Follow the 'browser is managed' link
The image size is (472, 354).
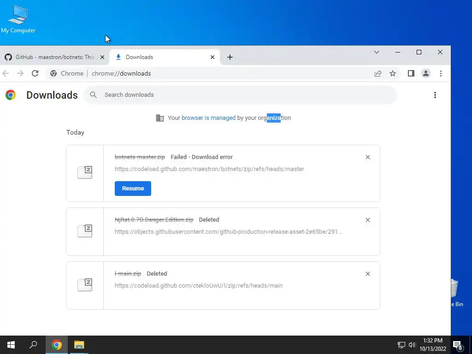(208, 118)
